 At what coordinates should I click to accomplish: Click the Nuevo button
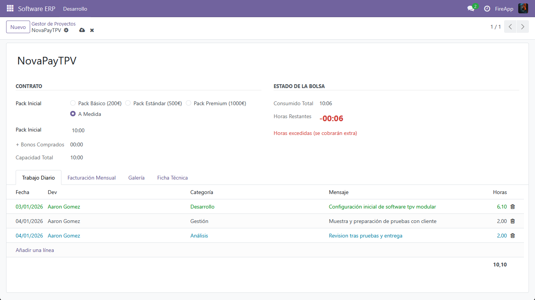pos(18,27)
